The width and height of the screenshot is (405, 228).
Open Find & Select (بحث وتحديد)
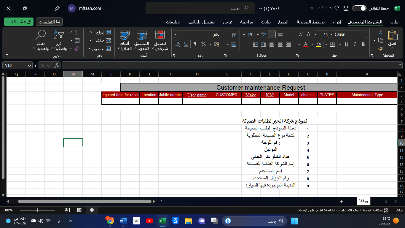(41, 40)
